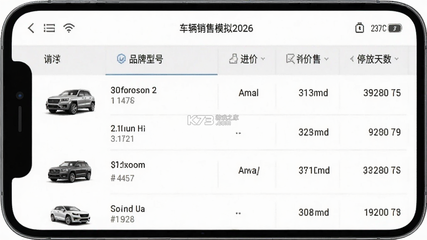Tap the 308md price value
This screenshot has width=427, height=240.
click(x=314, y=212)
